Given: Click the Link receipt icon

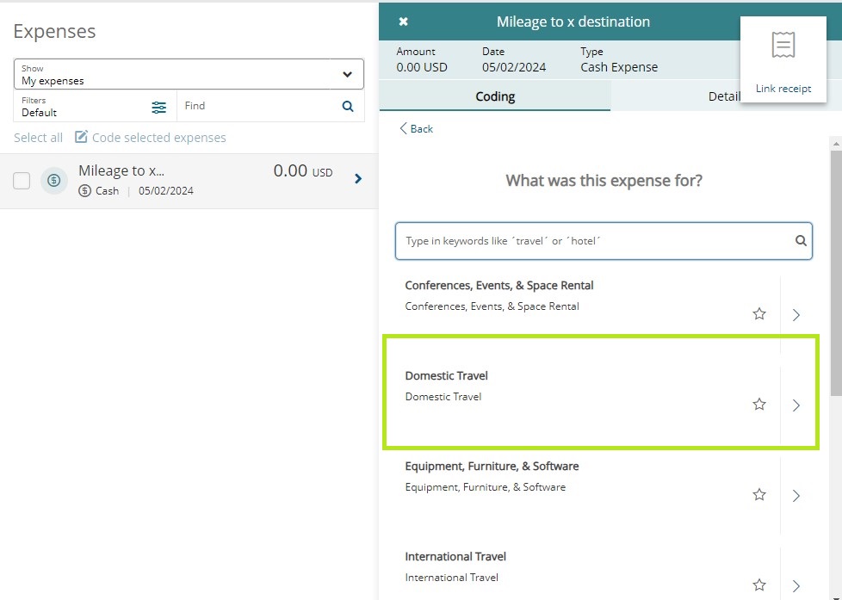Looking at the screenshot, I should [783, 46].
